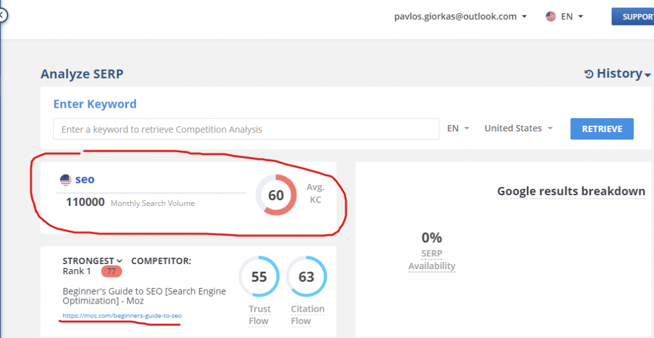Open the EN site language menu
Image resolution: width=654 pixels, height=338 pixels.
pyautogui.click(x=572, y=17)
